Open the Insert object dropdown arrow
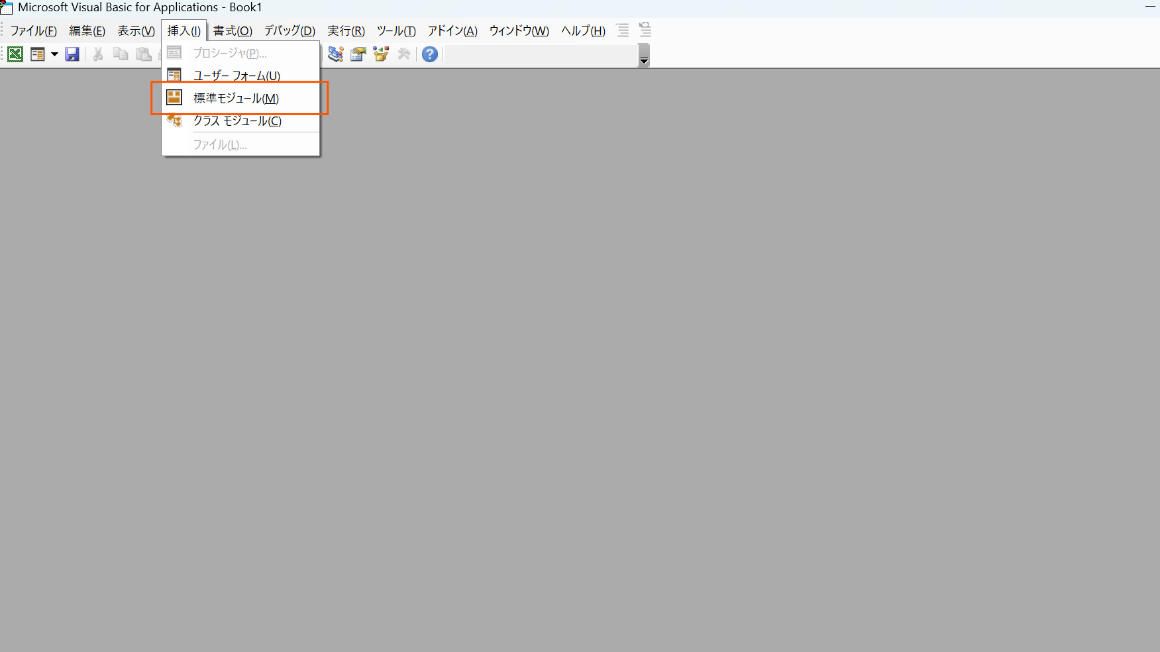 pyautogui.click(x=54, y=54)
